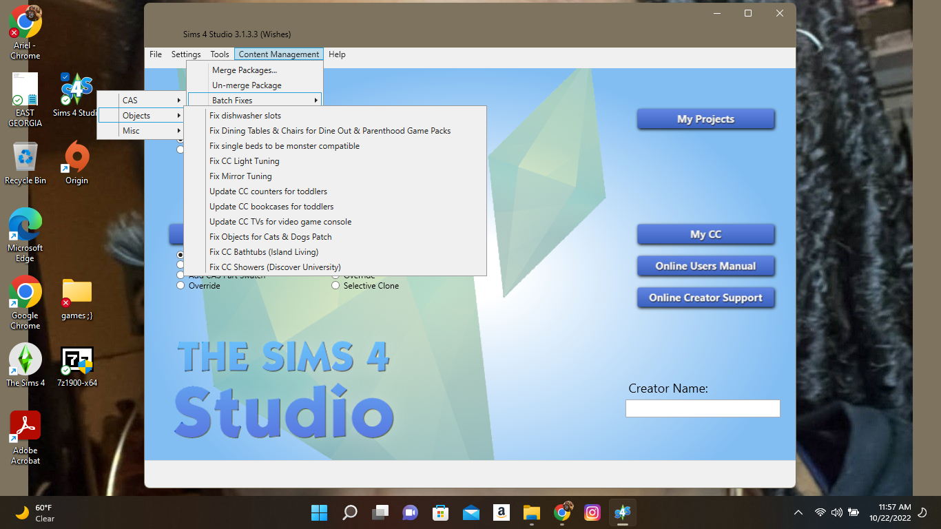Viewport: 941px width, 529px height.
Task: Open the Settings menu
Action: click(x=186, y=54)
